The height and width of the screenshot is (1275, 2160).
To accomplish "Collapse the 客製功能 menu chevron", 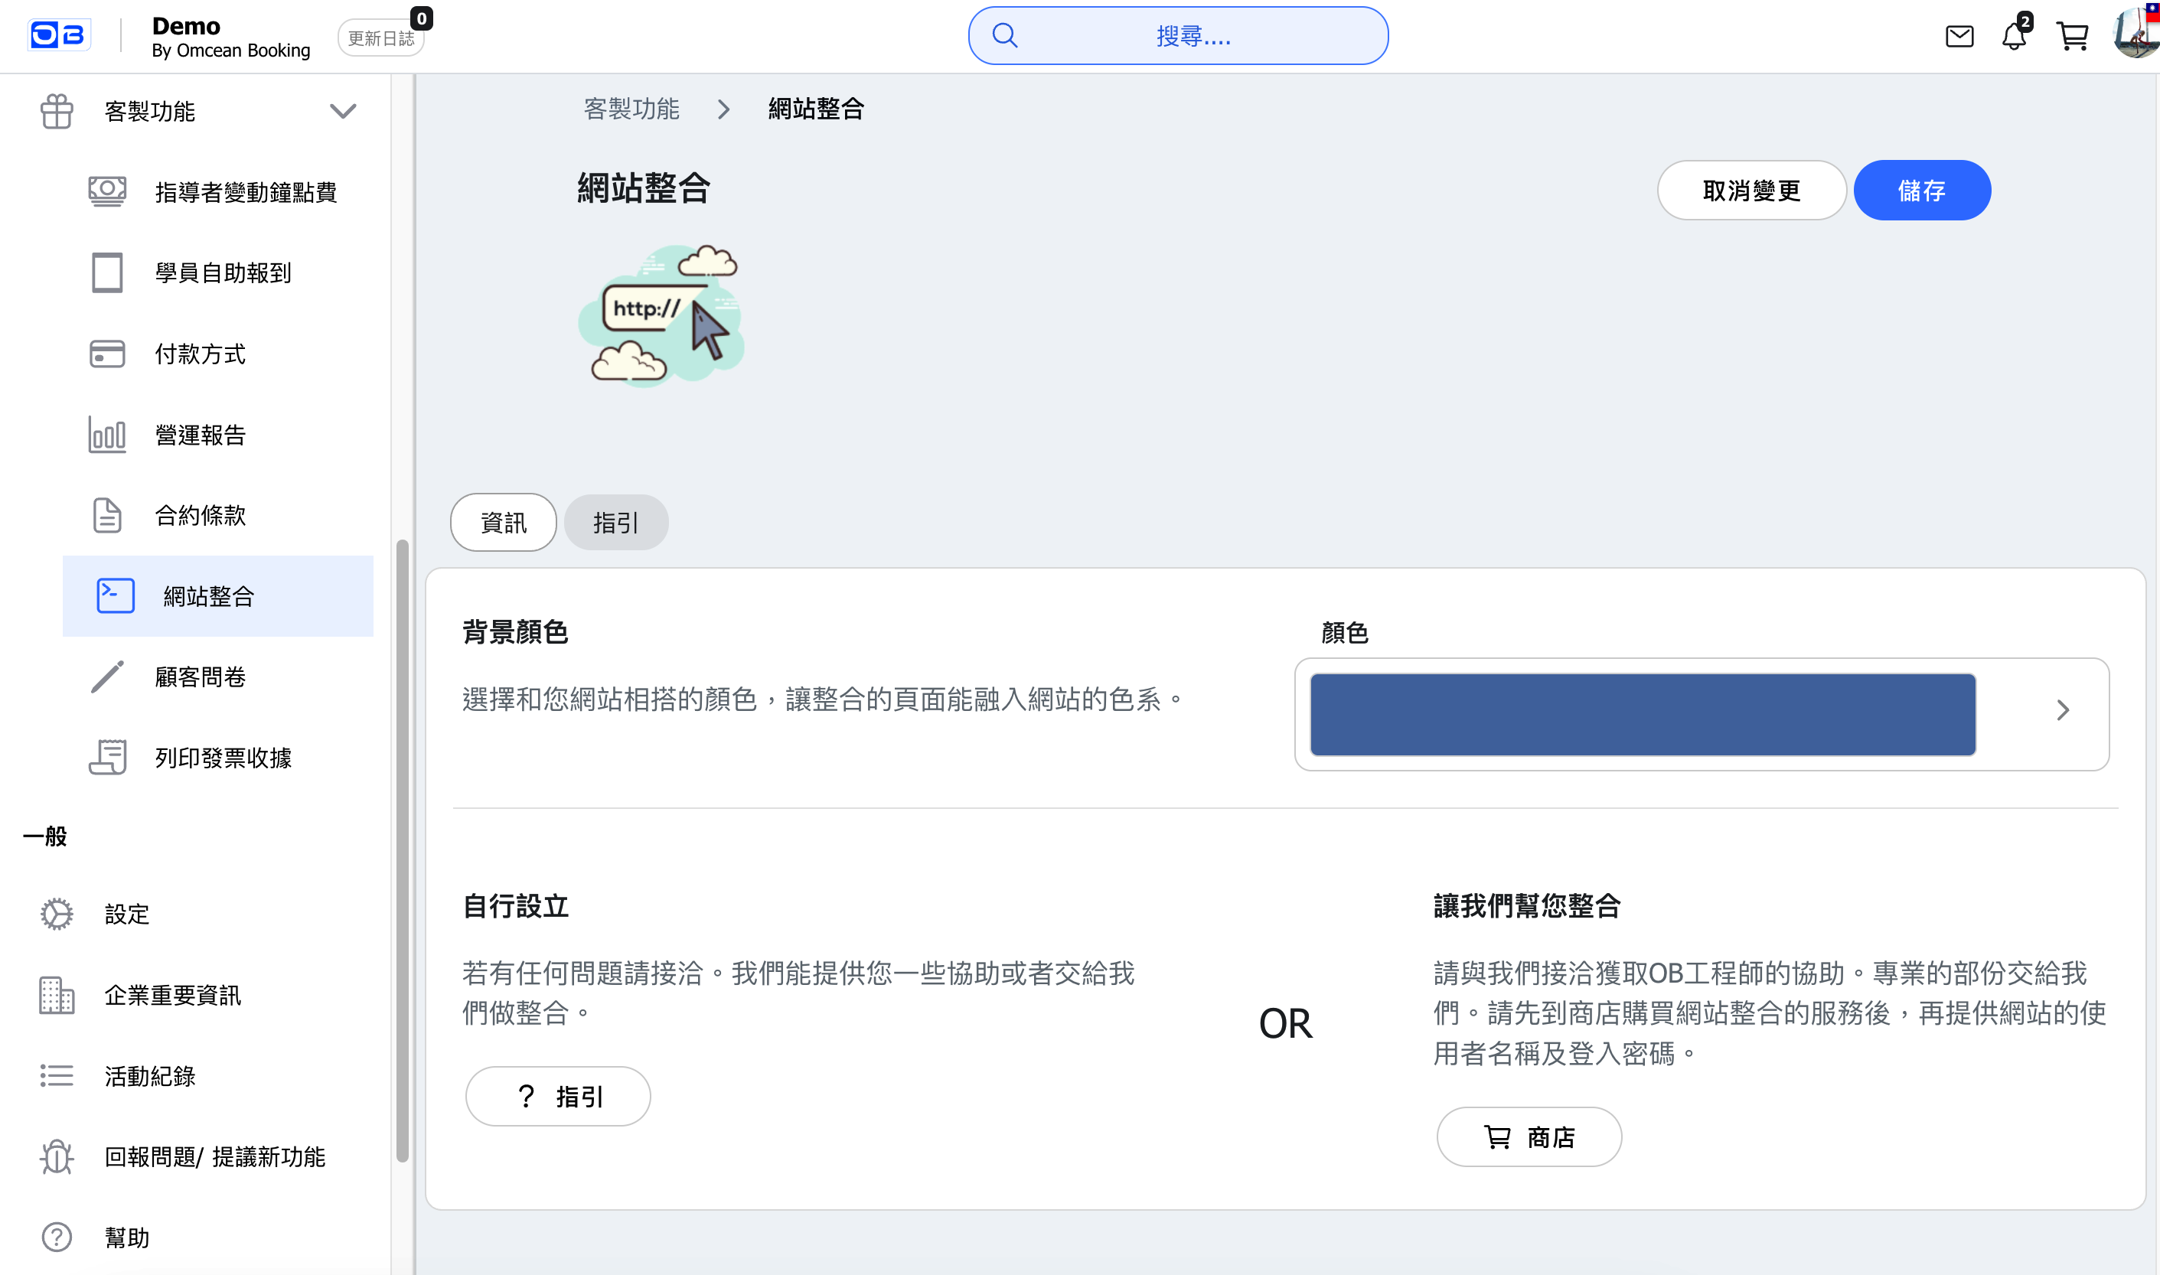I will tap(343, 111).
